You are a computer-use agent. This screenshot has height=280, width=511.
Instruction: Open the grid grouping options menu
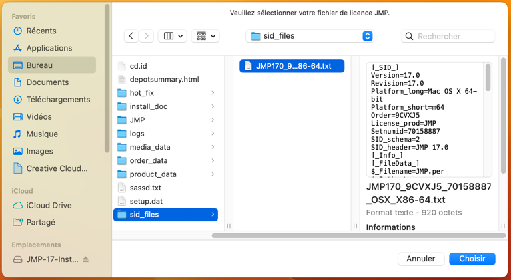[205, 36]
